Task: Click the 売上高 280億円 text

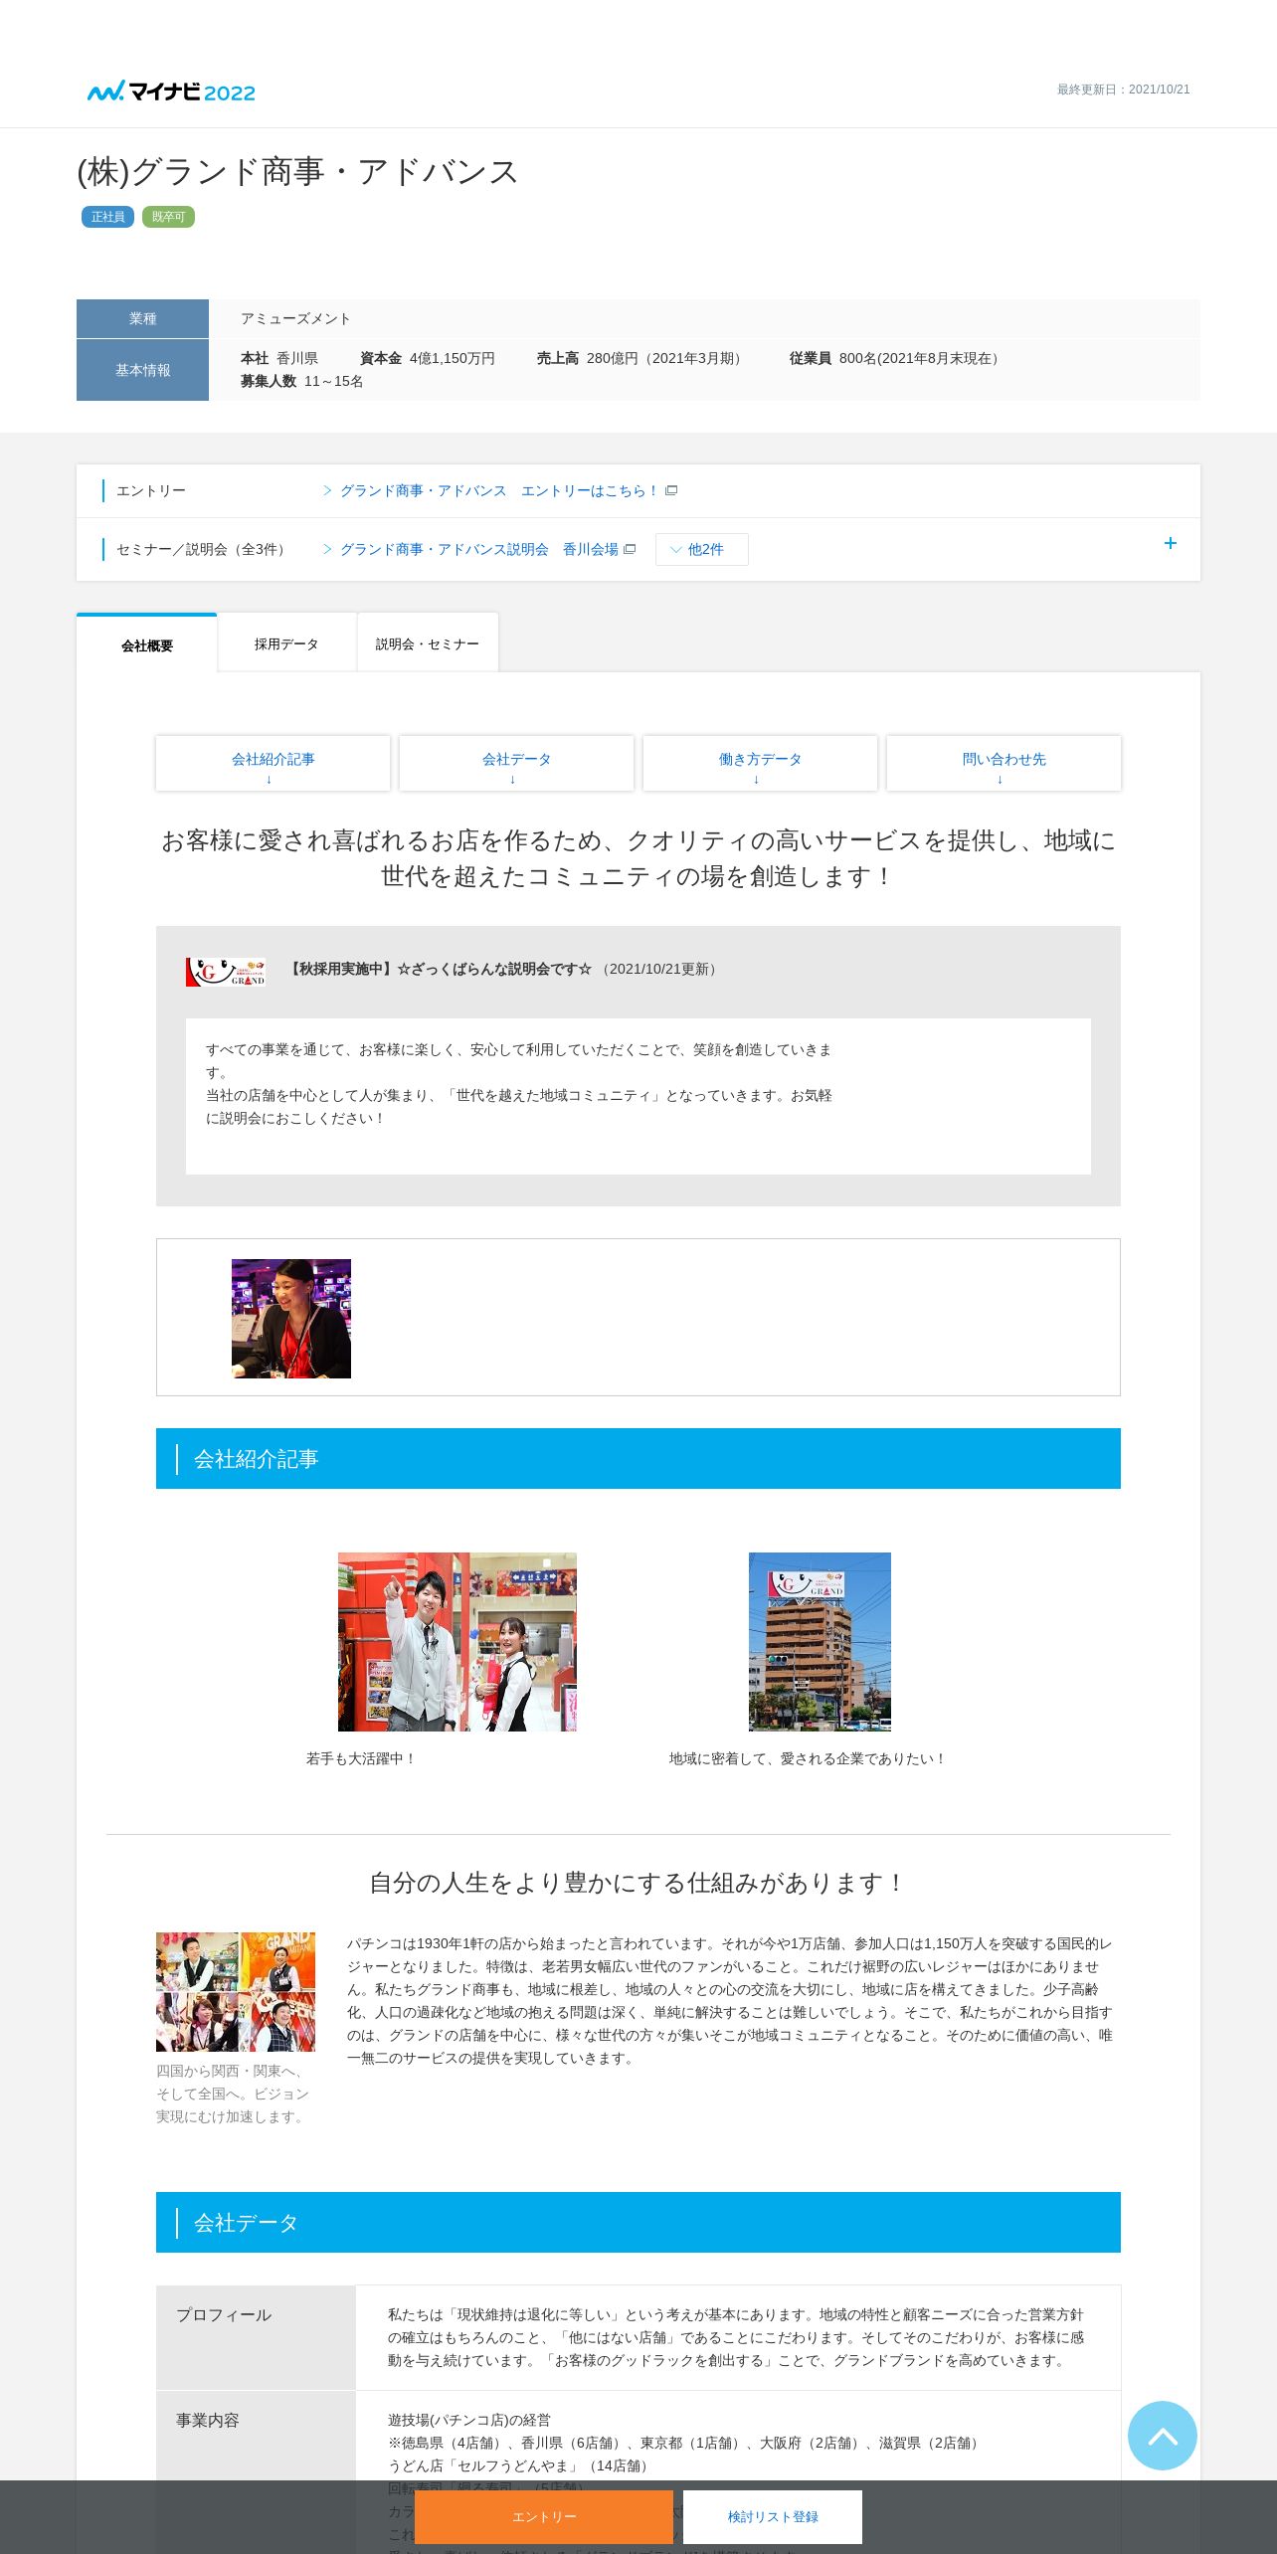Action: tap(641, 358)
